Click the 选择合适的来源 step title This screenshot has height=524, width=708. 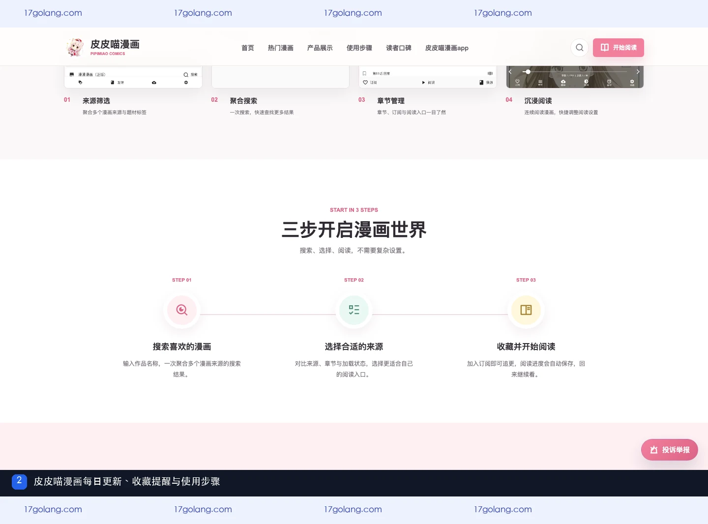pos(354,347)
